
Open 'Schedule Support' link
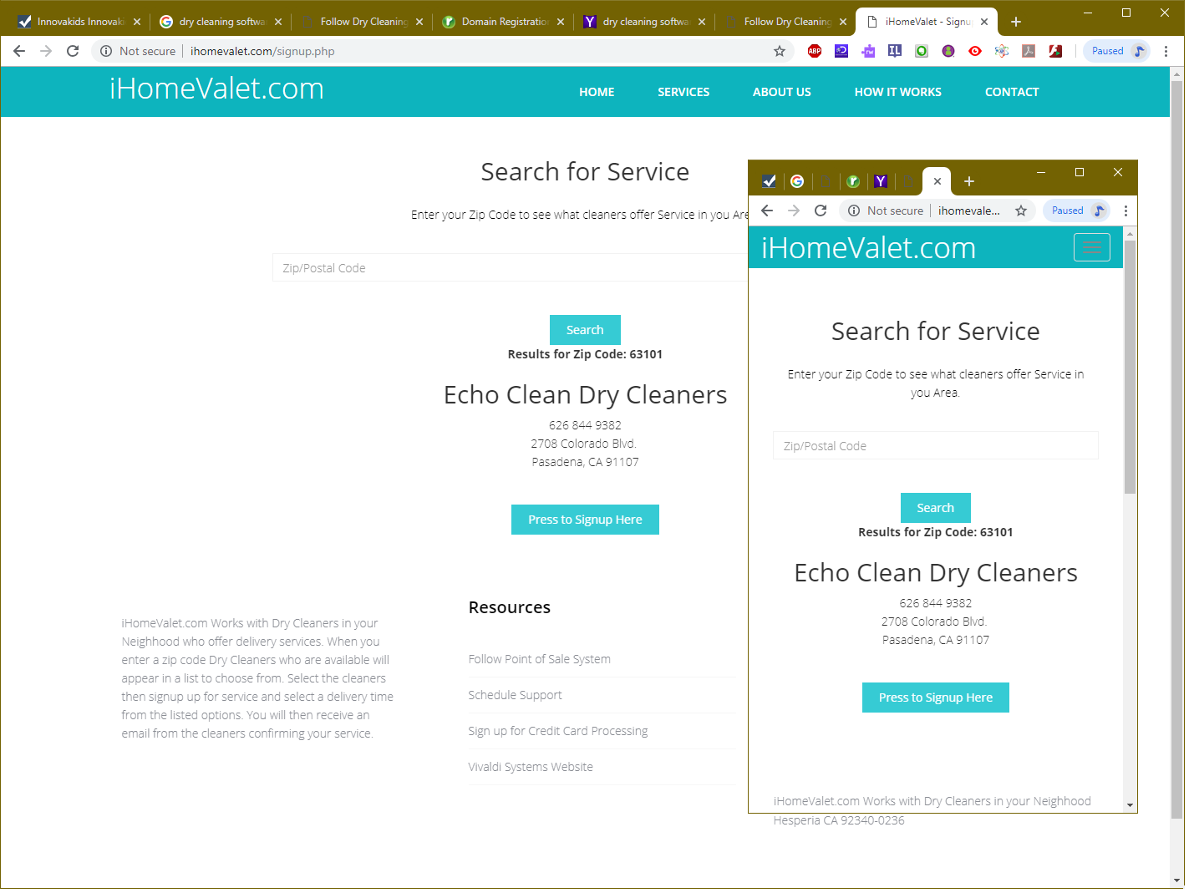tap(515, 695)
